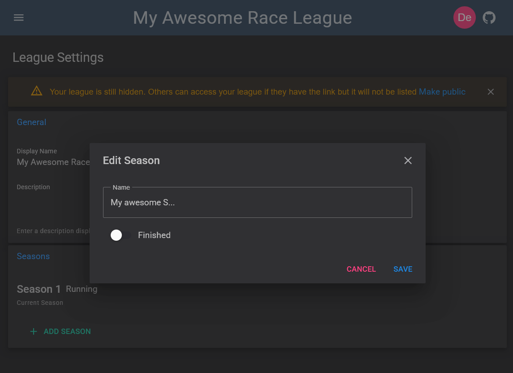Open the GitHub repository icon
Screen dimensions: 513x373
[489, 17]
